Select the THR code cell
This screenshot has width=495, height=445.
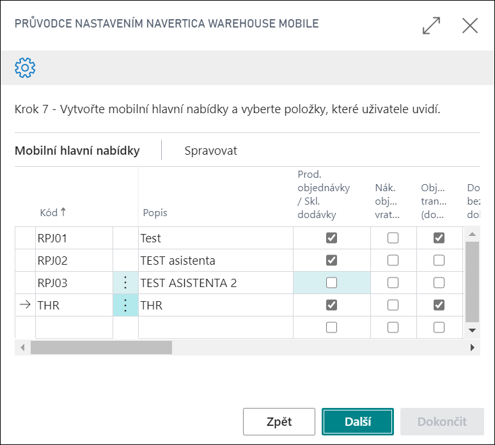point(74,305)
